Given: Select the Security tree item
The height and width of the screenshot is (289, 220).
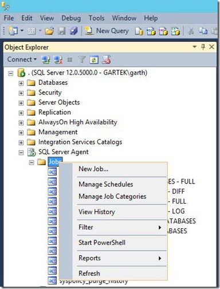Looking at the screenshot, I should [x=50, y=92].
